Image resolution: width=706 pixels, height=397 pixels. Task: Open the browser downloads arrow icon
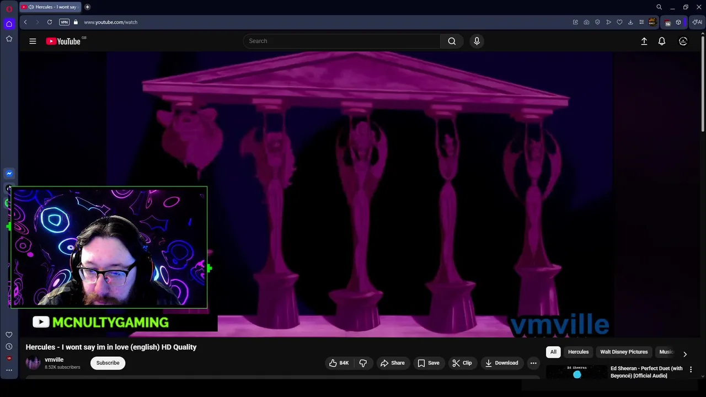[x=630, y=22]
